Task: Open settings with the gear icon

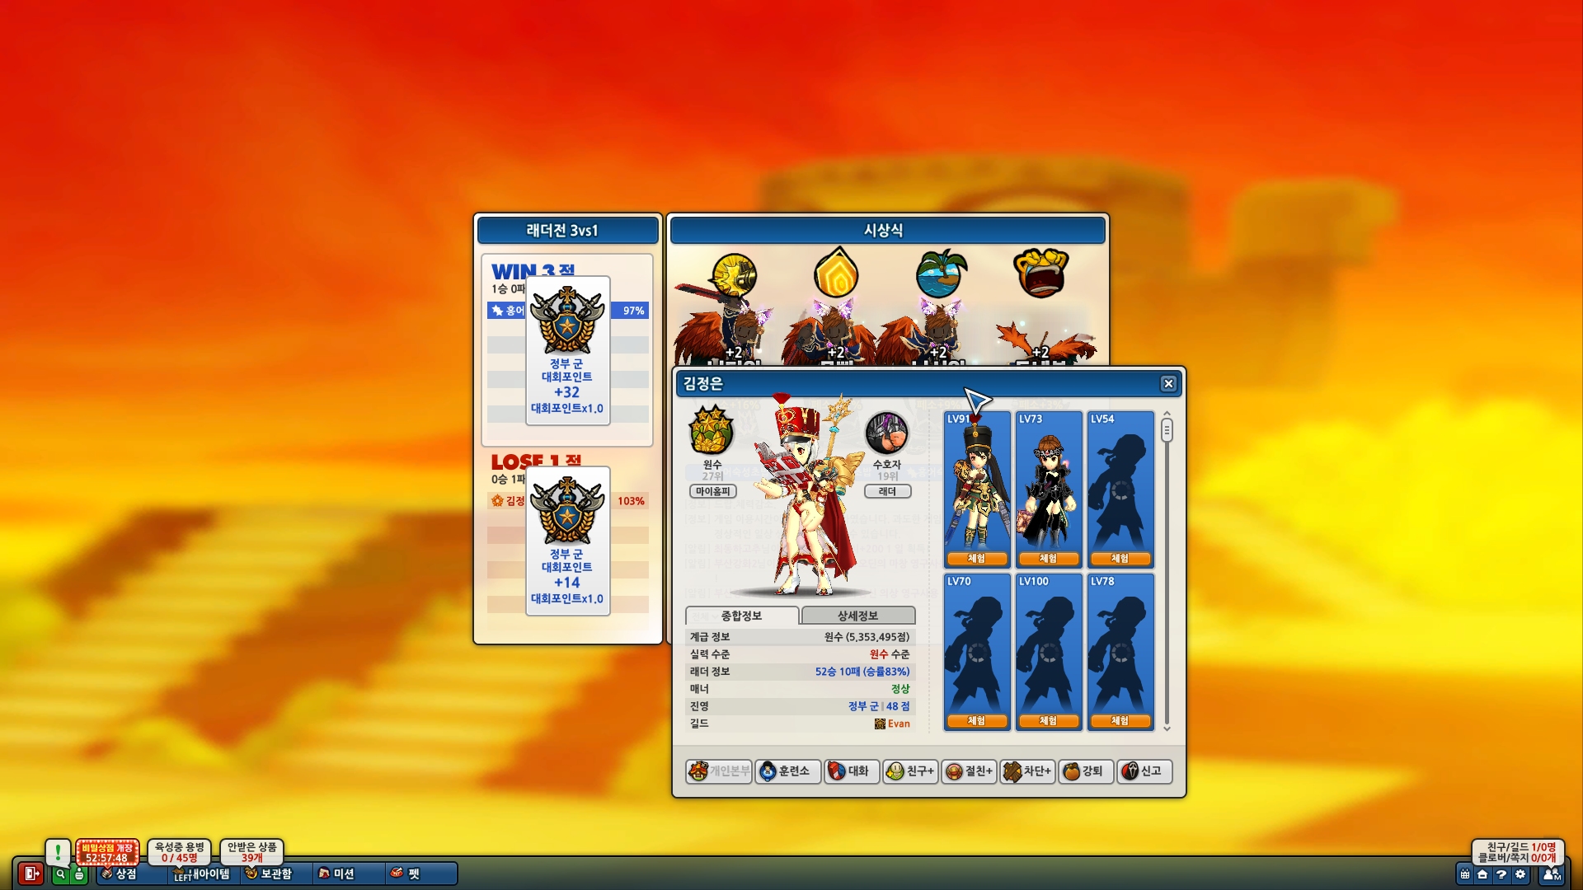Action: tap(1520, 874)
